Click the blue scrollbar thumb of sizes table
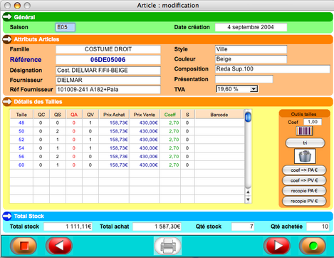 (x=248, y=117)
